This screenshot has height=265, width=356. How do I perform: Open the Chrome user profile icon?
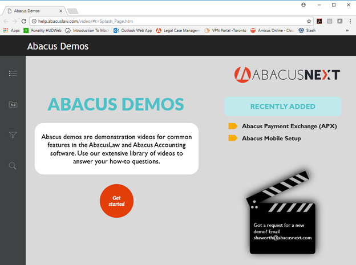[x=304, y=5]
